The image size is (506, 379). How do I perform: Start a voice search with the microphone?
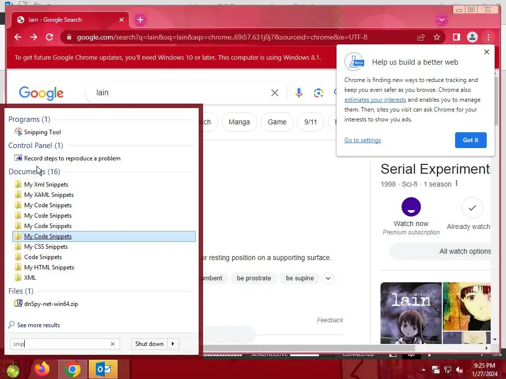point(299,93)
